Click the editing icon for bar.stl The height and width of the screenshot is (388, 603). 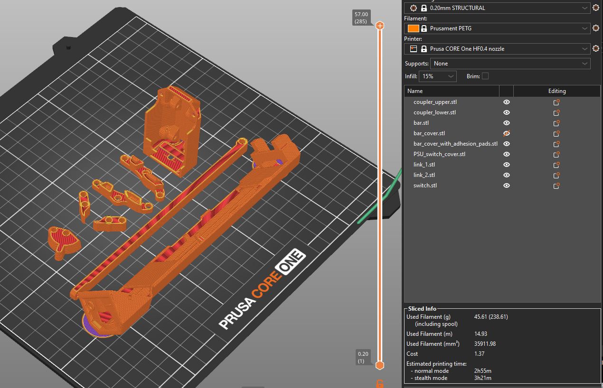tap(556, 123)
